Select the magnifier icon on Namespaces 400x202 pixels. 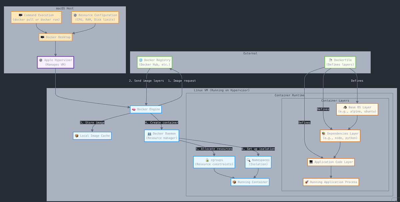tap(248, 160)
